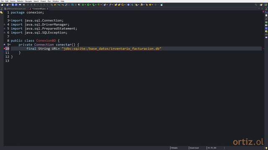Open the Package Explorer sidebar icon

point(2,12)
